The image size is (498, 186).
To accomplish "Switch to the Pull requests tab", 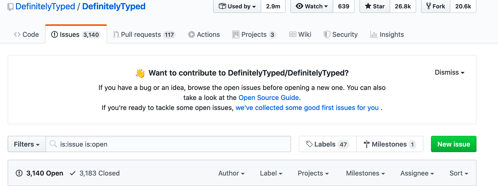I will point(144,34).
